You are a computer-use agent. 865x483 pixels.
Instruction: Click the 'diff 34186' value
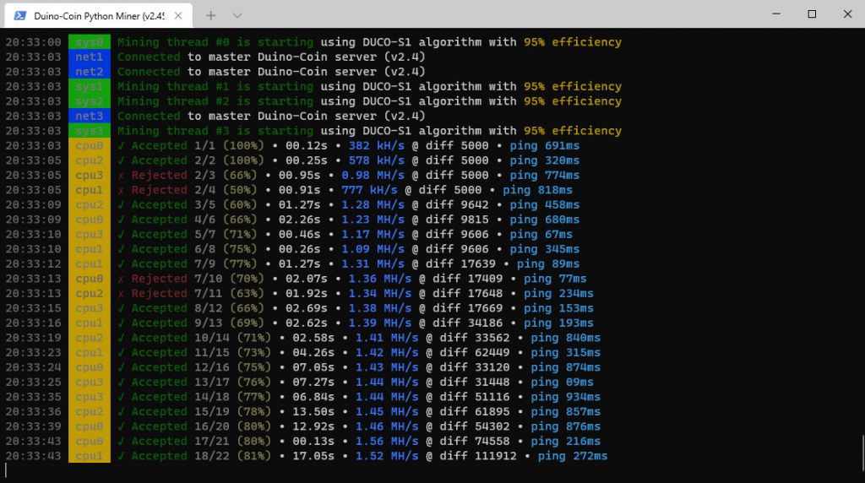point(467,323)
